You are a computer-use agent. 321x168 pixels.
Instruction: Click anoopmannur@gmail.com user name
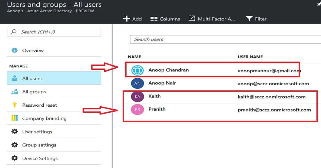click(x=269, y=71)
